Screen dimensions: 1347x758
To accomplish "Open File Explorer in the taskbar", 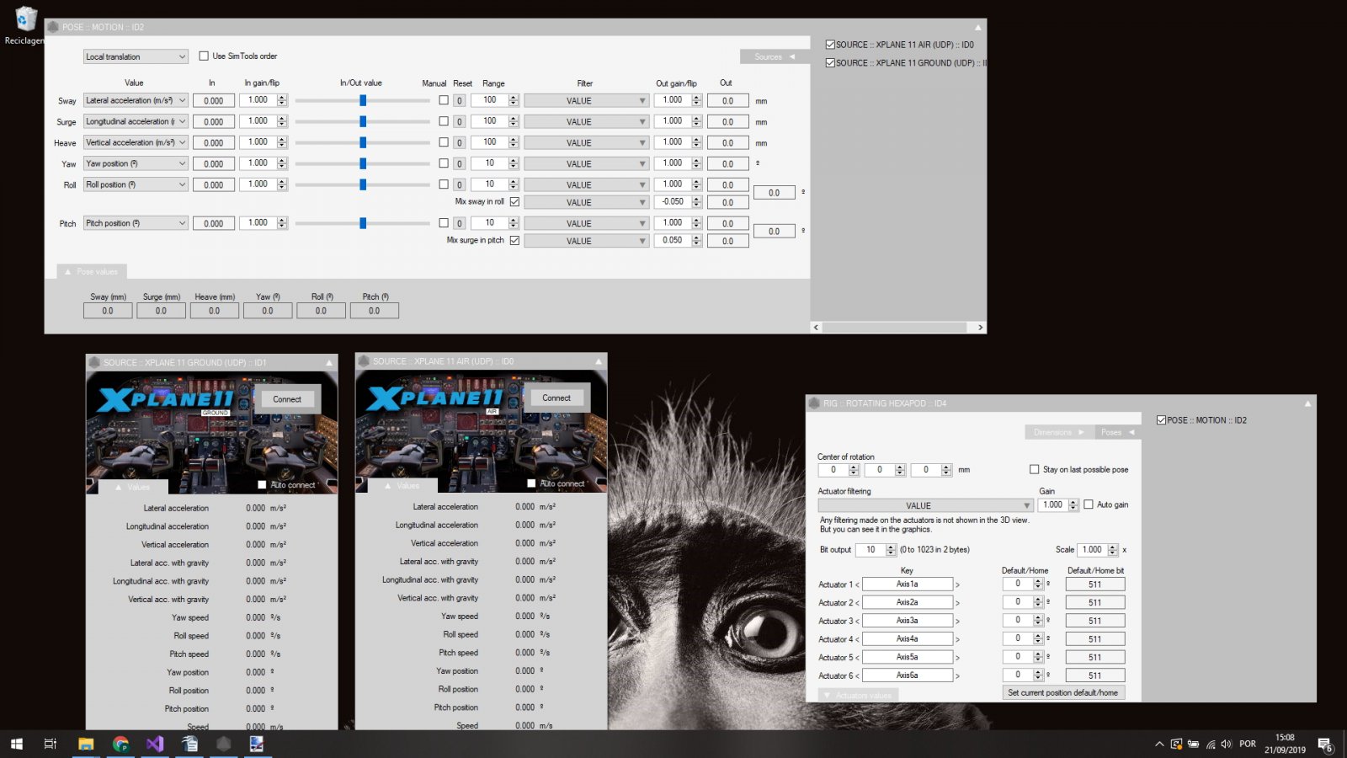I will point(86,744).
